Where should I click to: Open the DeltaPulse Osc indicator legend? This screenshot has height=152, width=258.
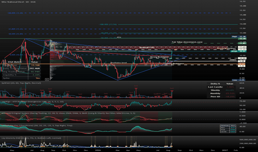(x=37, y=125)
